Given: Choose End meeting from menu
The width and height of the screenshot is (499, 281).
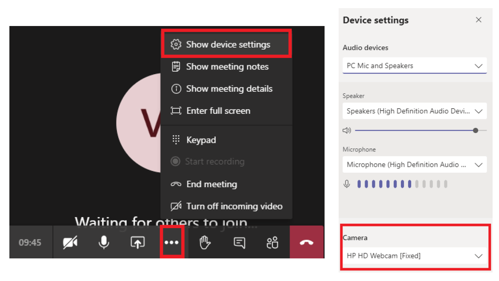Looking at the screenshot, I should pyautogui.click(x=226, y=184).
